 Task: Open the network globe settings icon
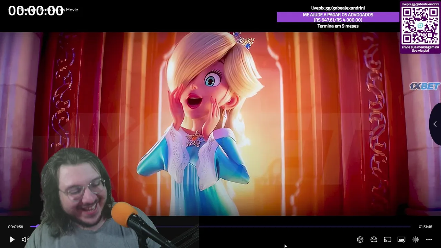(x=360, y=239)
